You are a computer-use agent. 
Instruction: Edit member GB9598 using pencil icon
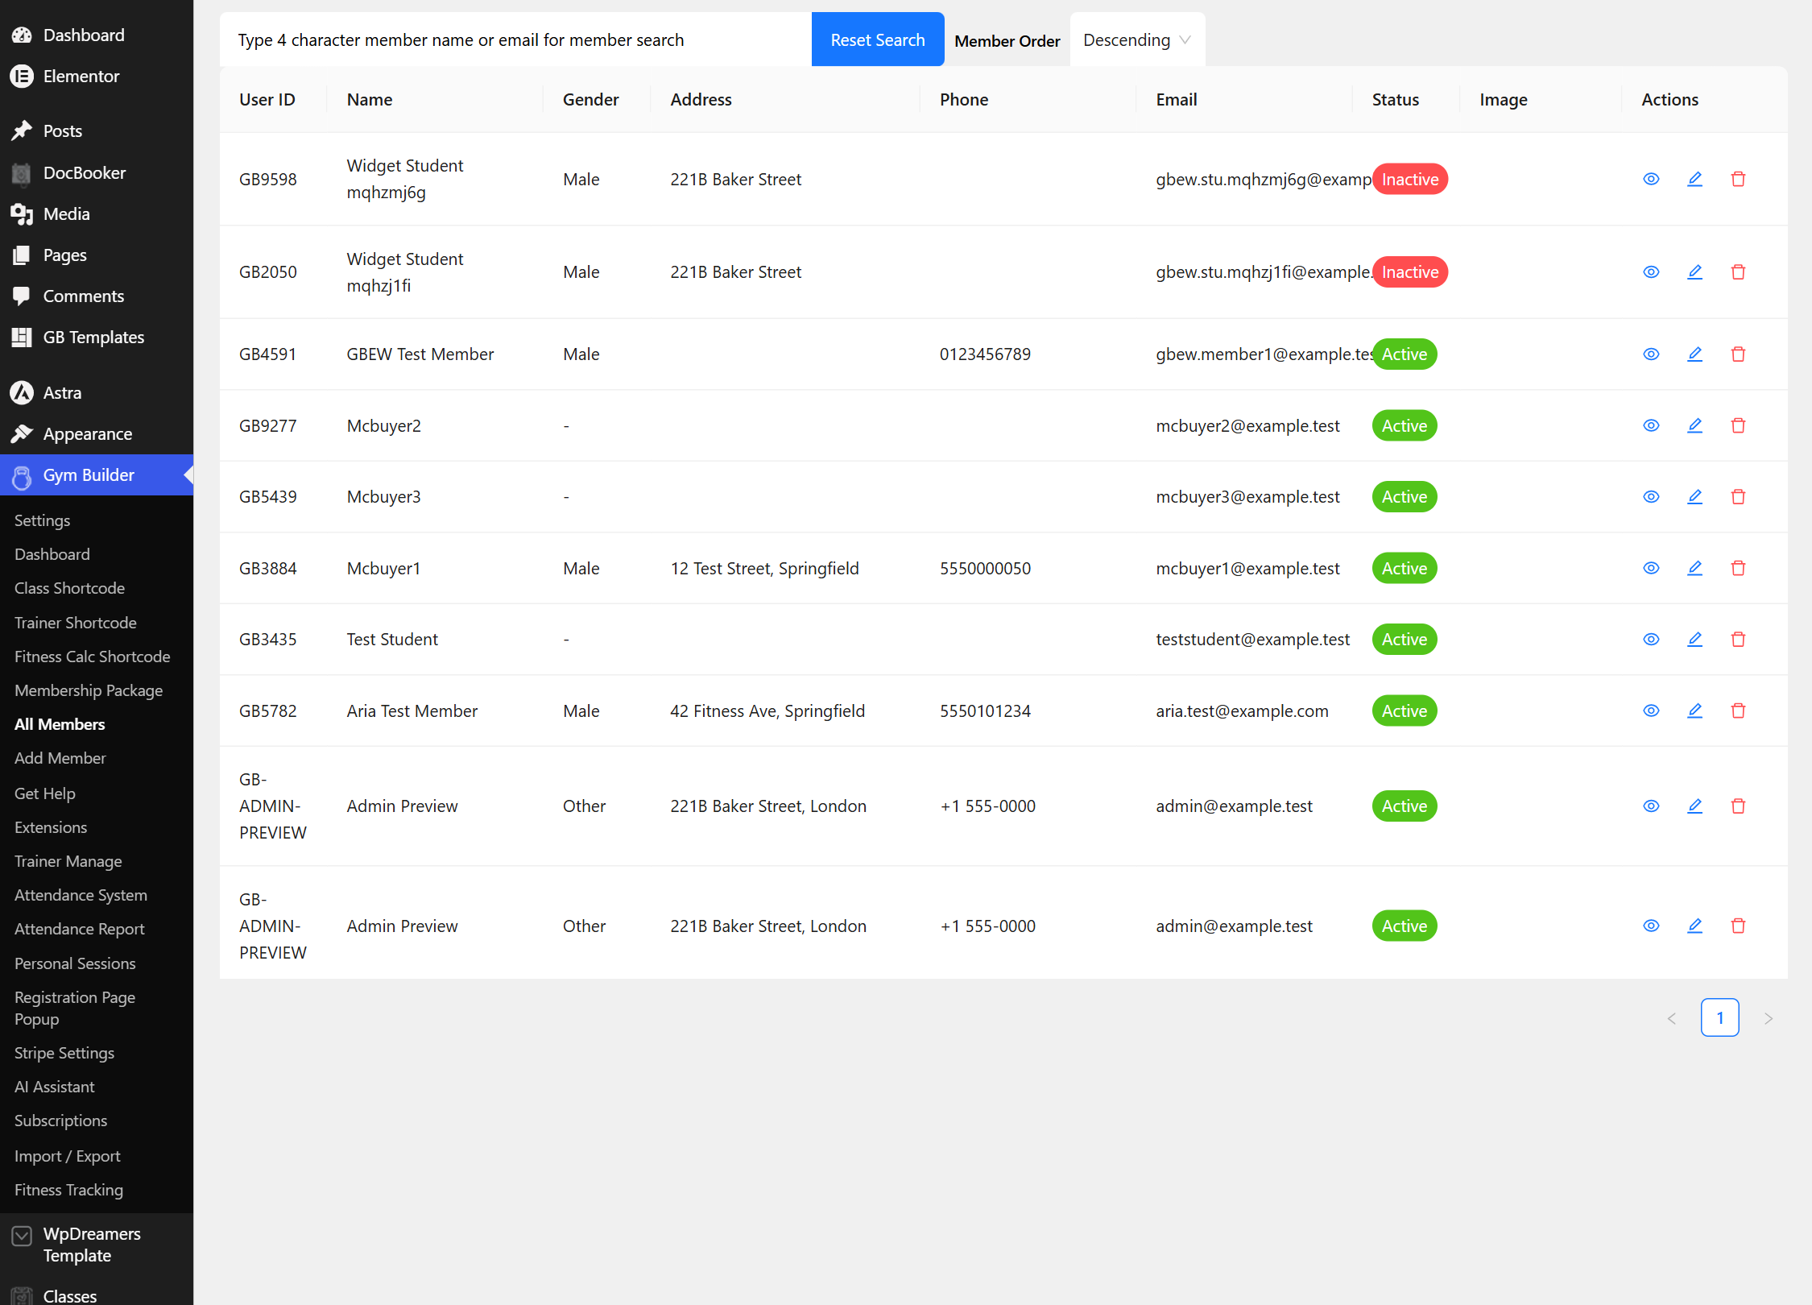[x=1694, y=179]
